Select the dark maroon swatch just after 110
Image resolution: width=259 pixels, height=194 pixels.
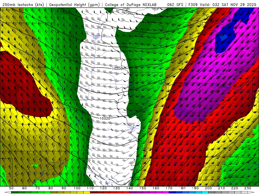pos(93,192)
